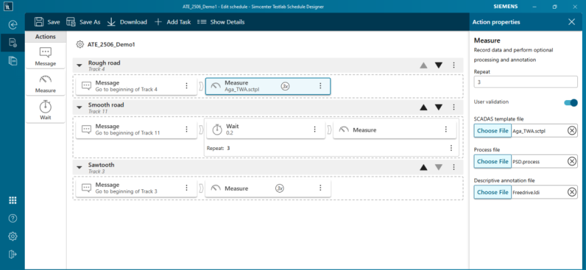Open the apps grid icon in sidebar
This screenshot has height=270, width=586.
tap(12, 201)
